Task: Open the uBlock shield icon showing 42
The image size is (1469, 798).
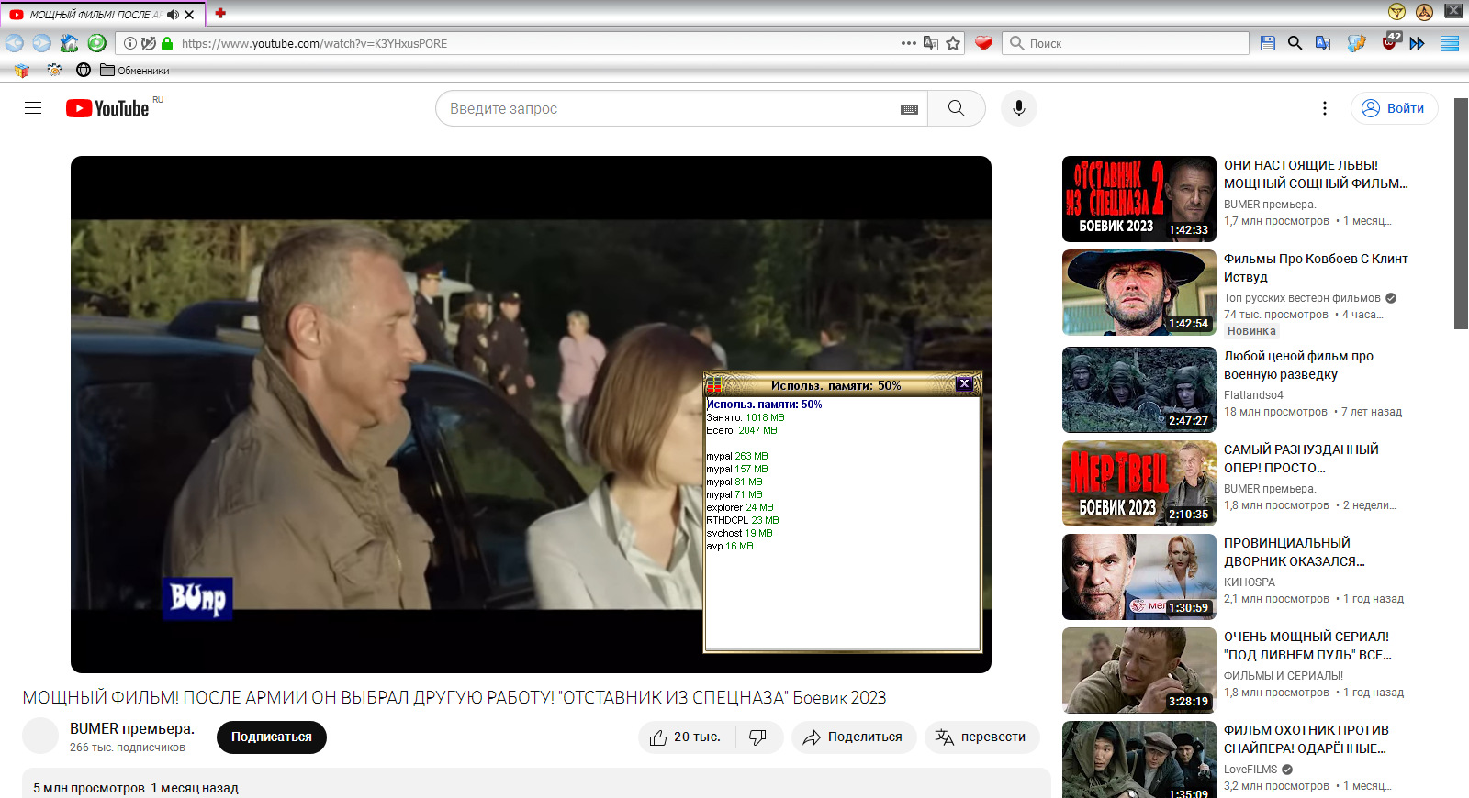Action: [x=1390, y=43]
